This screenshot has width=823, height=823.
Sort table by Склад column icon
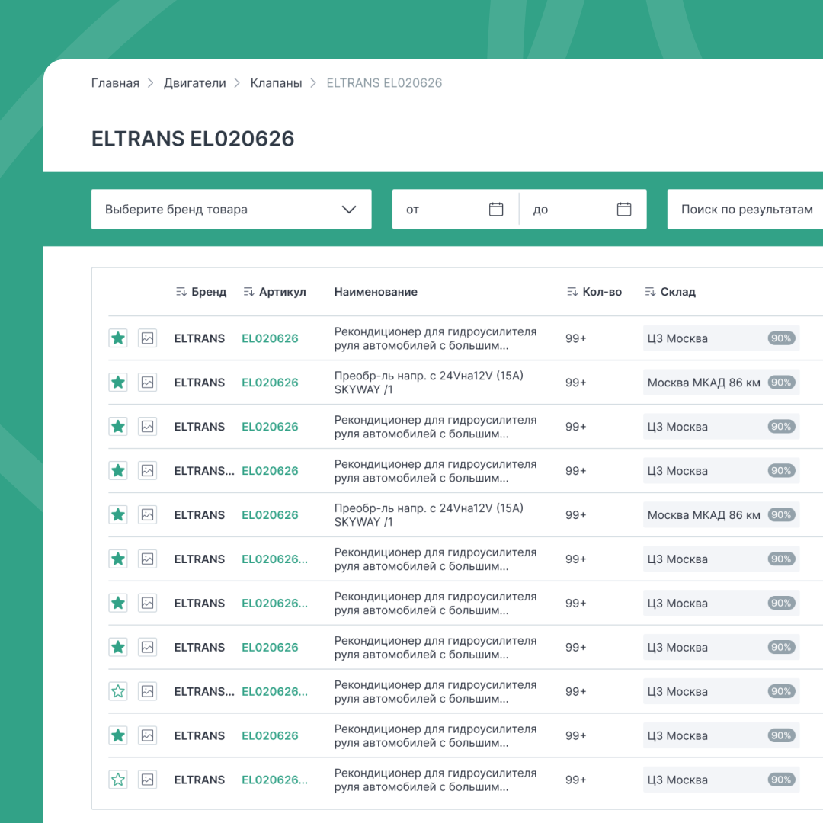650,292
